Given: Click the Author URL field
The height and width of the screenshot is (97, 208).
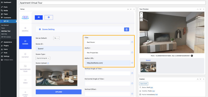Looking at the screenshot, I should (x=108, y=63).
